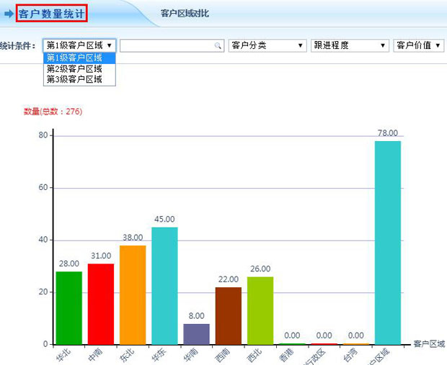Click the 客户区域 axis label
This screenshot has height=365, width=447.
tap(429, 343)
